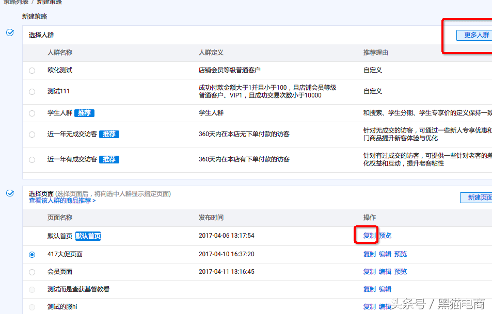Preview the 会员页面
This screenshot has height=314, width=492.
401,271
